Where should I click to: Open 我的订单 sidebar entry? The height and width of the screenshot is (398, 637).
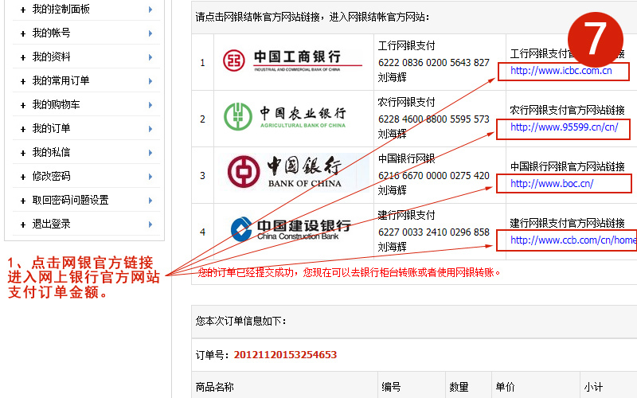click(x=51, y=129)
